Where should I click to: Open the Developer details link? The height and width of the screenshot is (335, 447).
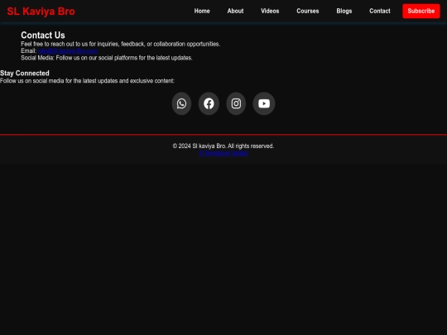click(223, 153)
